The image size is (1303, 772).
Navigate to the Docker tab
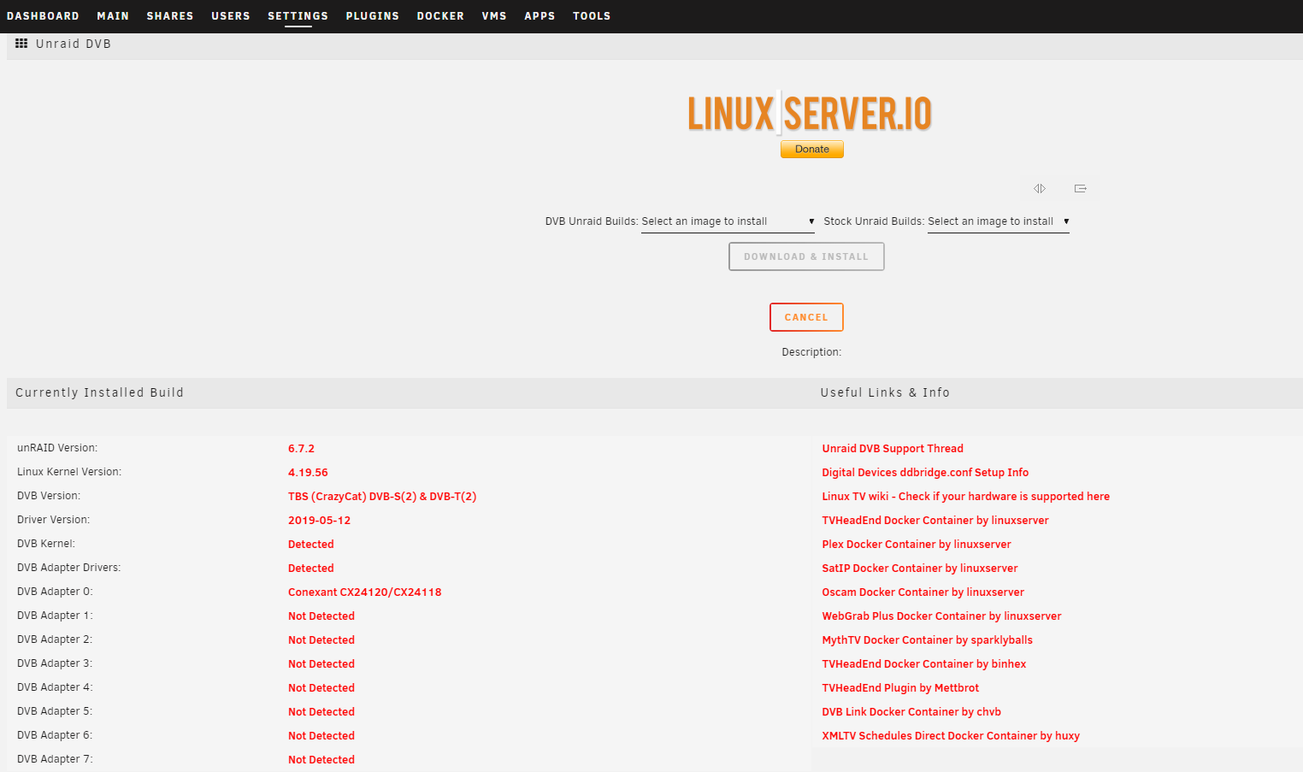pyautogui.click(x=440, y=16)
